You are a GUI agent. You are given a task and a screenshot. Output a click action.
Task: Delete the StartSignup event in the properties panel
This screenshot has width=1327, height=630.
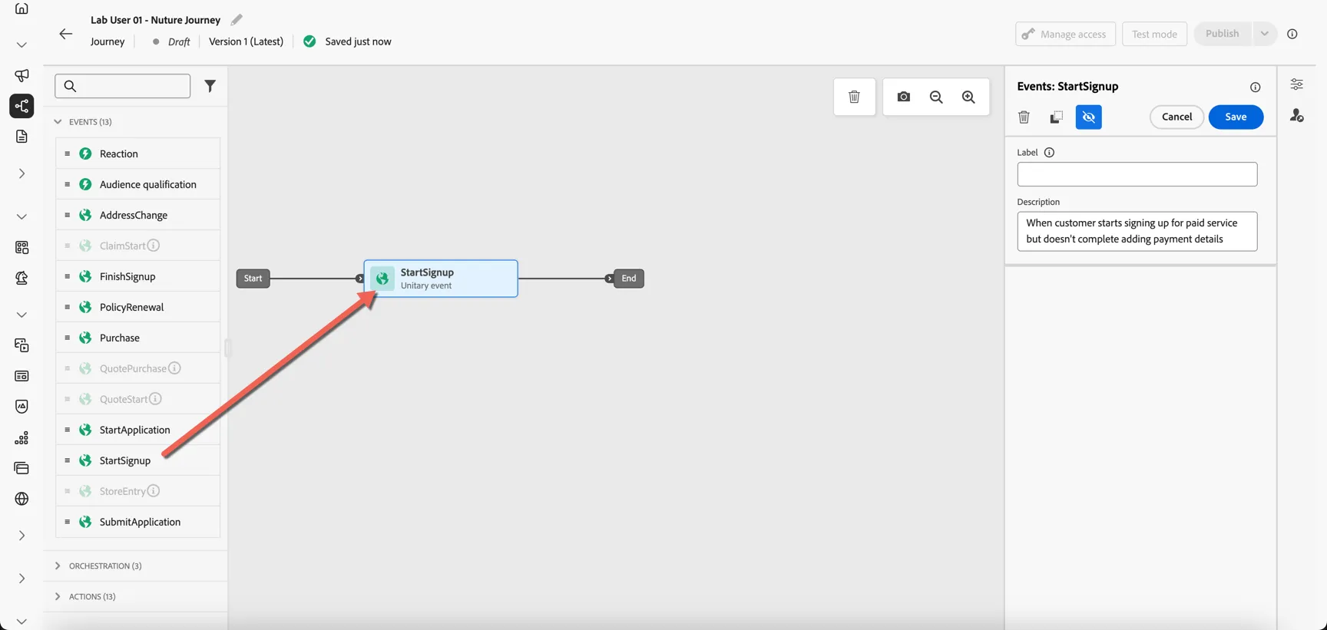1024,117
